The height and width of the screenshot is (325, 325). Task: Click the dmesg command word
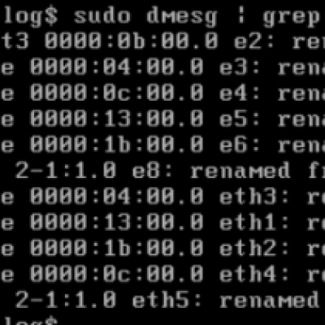point(182,17)
